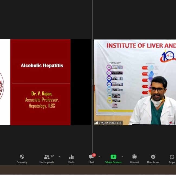The image size is (176, 176).
Task: Click the Dr. V. Rajan name on the slide
Action: tap(42, 94)
